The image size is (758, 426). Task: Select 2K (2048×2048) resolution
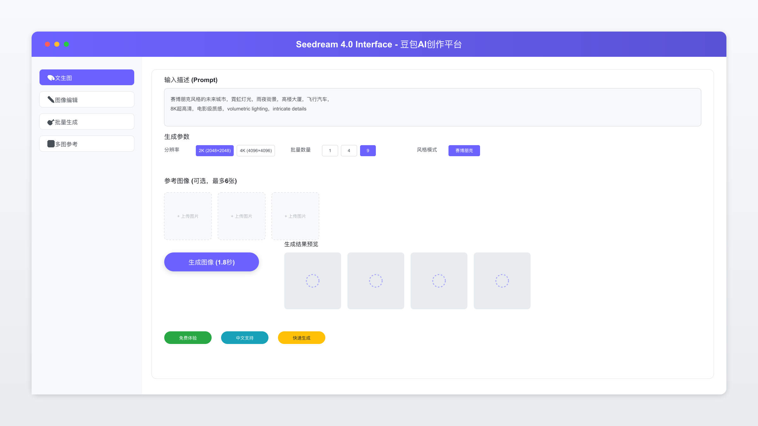point(215,151)
